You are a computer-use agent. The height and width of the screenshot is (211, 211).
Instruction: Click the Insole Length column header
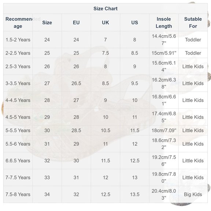tap(164, 22)
